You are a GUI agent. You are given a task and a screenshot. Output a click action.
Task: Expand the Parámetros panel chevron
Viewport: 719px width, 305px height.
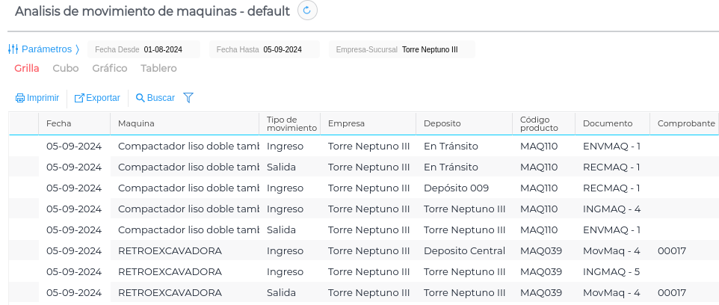(77, 49)
